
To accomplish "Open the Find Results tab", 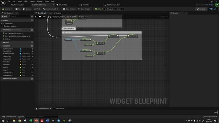I will [59, 109].
